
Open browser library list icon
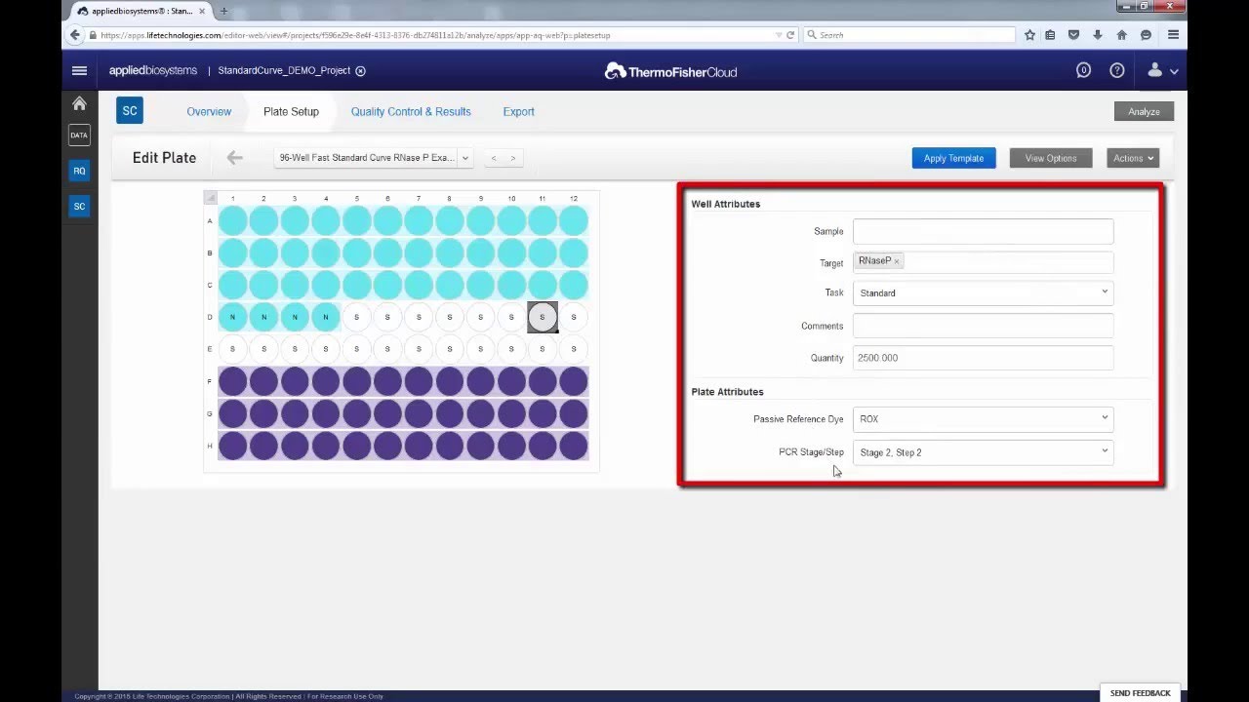1050,35
